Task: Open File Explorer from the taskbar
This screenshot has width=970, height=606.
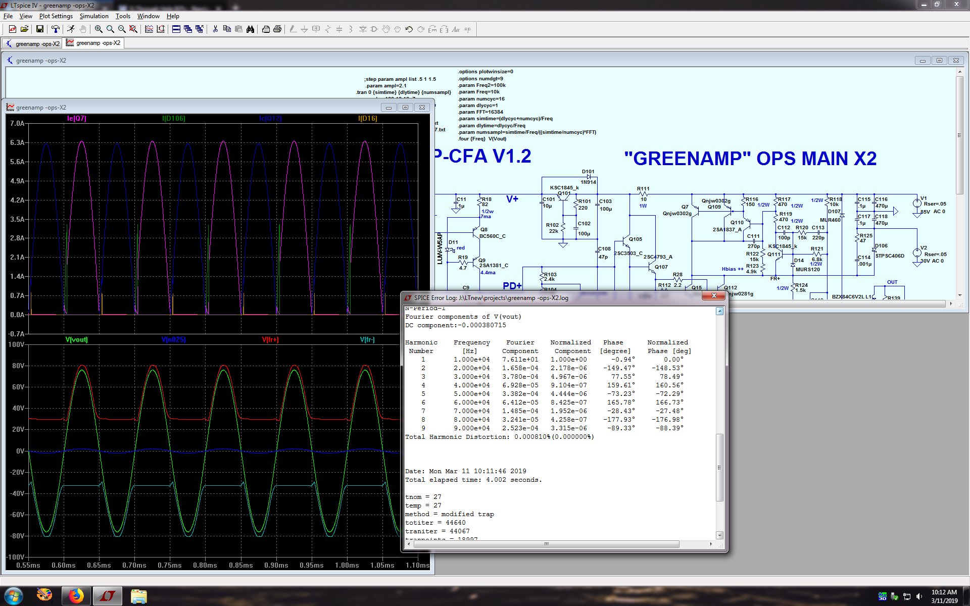Action: 138,596
